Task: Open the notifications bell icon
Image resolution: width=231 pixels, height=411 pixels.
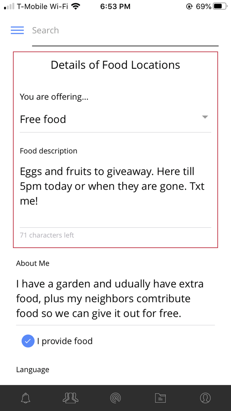Action: click(25, 398)
